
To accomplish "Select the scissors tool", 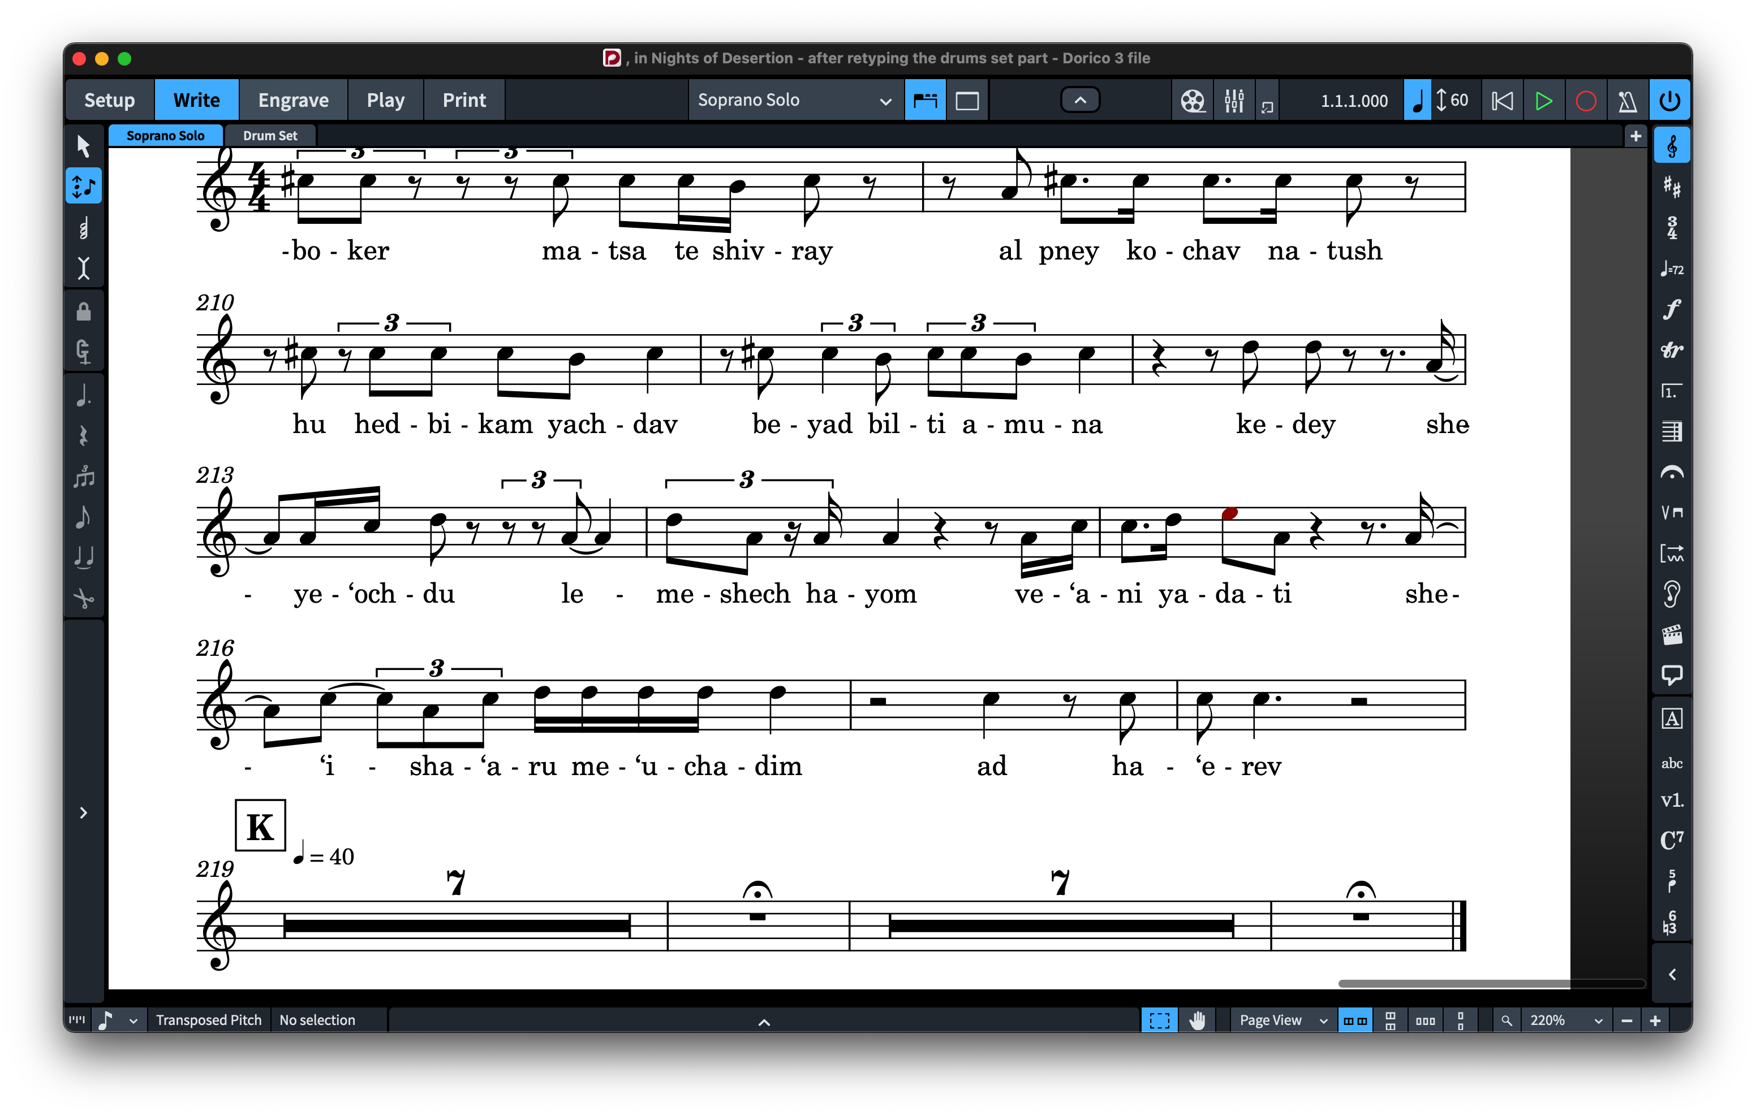I will [x=83, y=599].
